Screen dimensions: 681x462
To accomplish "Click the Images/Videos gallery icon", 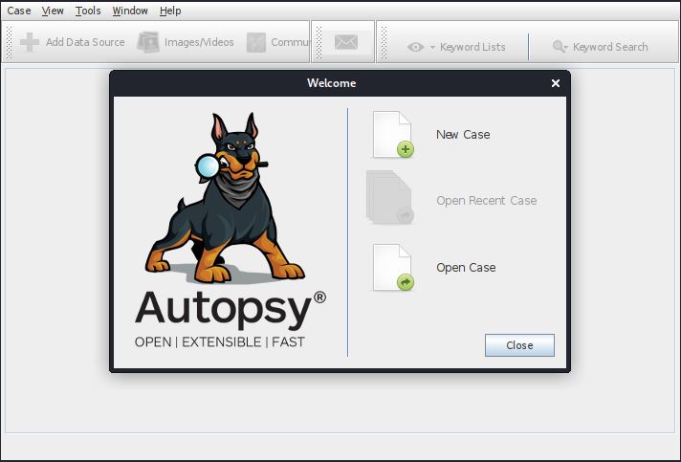I will [148, 42].
